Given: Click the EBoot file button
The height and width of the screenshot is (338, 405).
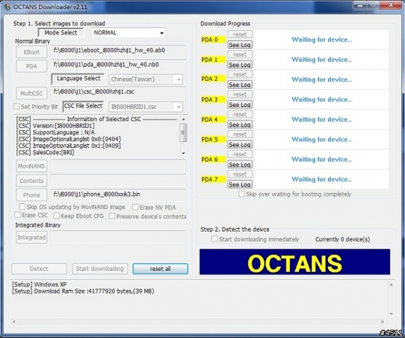Looking at the screenshot, I should [x=32, y=52].
